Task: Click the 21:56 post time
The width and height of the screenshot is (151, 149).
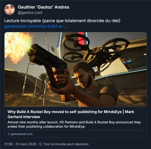Action: (8, 144)
